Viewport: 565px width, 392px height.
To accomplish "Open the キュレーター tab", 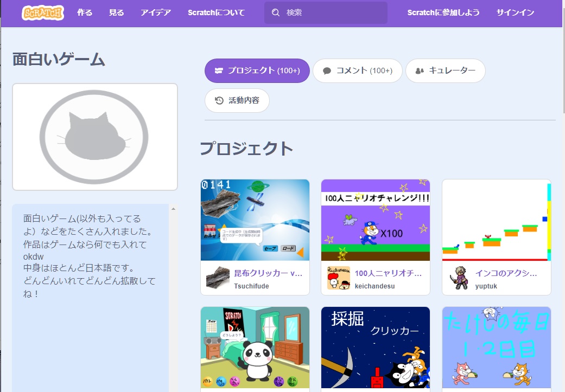I will click(445, 70).
